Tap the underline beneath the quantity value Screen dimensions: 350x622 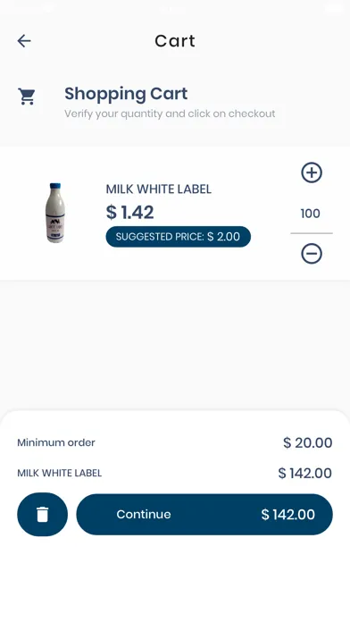tap(312, 233)
